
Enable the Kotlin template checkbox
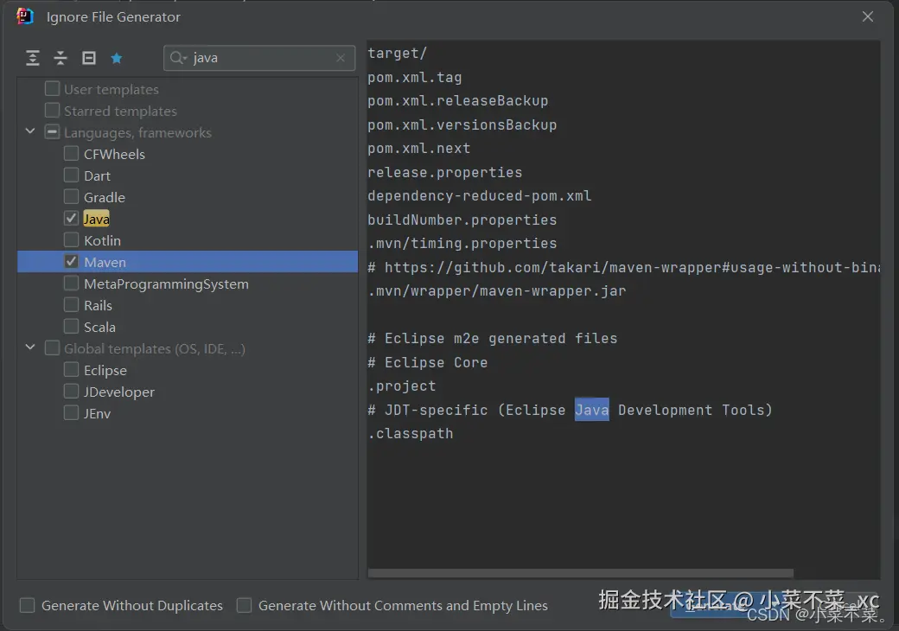click(x=71, y=239)
